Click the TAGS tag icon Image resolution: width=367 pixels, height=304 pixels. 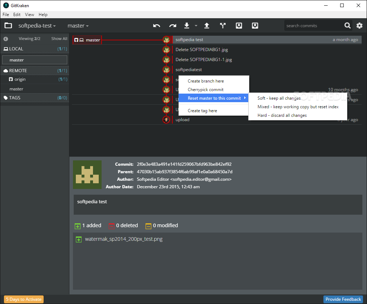click(x=6, y=98)
